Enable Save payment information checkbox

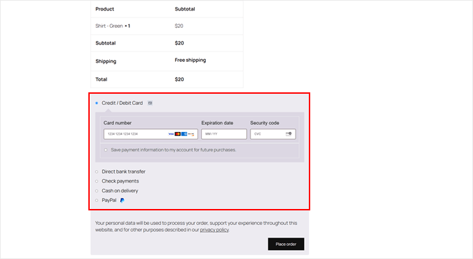tap(106, 150)
